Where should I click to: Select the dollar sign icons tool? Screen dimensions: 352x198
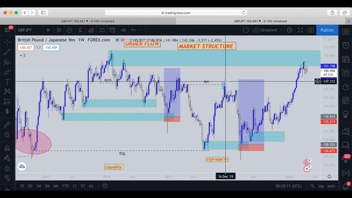pos(7,111)
